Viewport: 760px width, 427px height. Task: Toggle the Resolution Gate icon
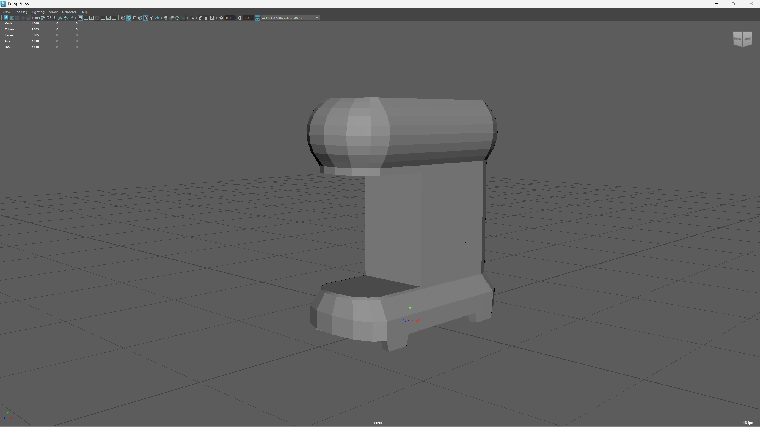click(x=92, y=18)
